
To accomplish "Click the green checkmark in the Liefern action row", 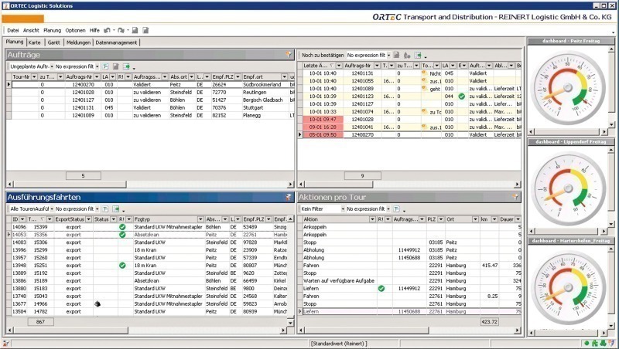I will (x=381, y=288).
